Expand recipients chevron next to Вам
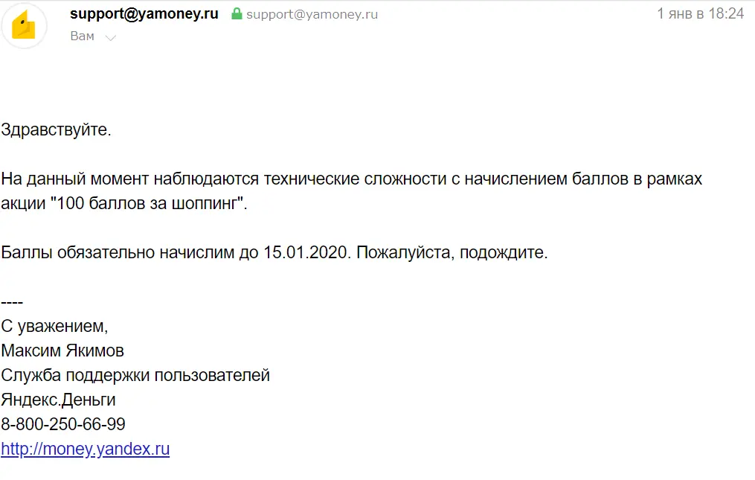 [x=111, y=38]
